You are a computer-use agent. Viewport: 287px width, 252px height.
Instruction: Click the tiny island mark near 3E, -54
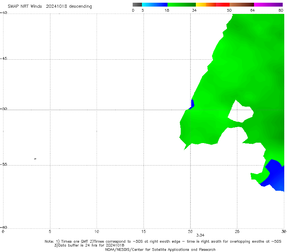tap(35, 159)
